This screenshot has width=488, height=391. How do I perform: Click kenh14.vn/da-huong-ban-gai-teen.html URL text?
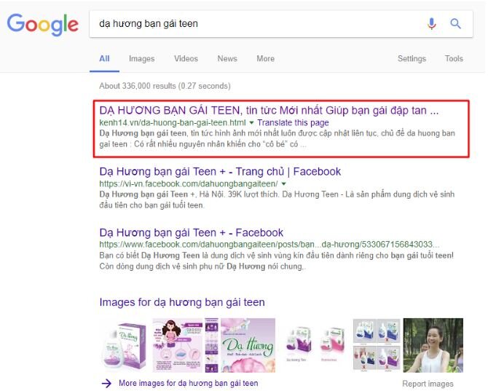pyautogui.click(x=173, y=122)
